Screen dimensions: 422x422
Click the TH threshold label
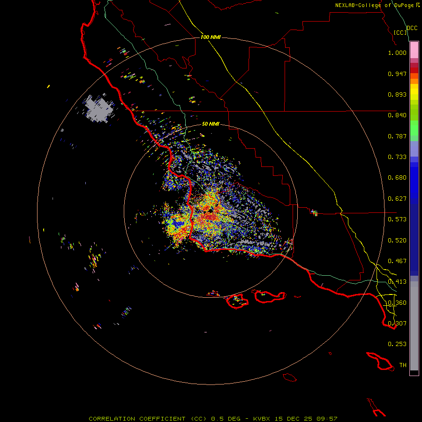click(403, 365)
